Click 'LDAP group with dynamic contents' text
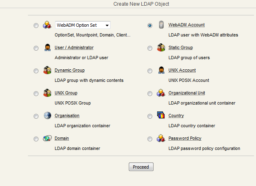Image resolution: width=256 pixels, height=186 pixels. click(x=89, y=80)
